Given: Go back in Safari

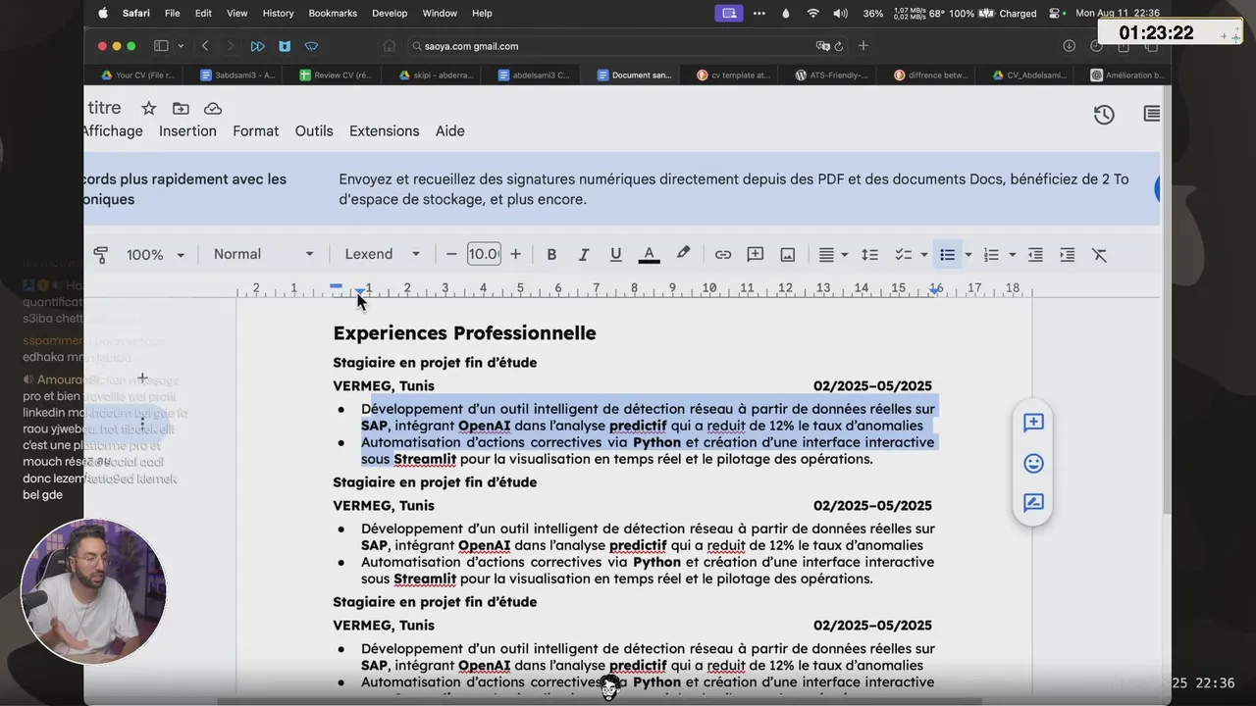Looking at the screenshot, I should tap(205, 46).
